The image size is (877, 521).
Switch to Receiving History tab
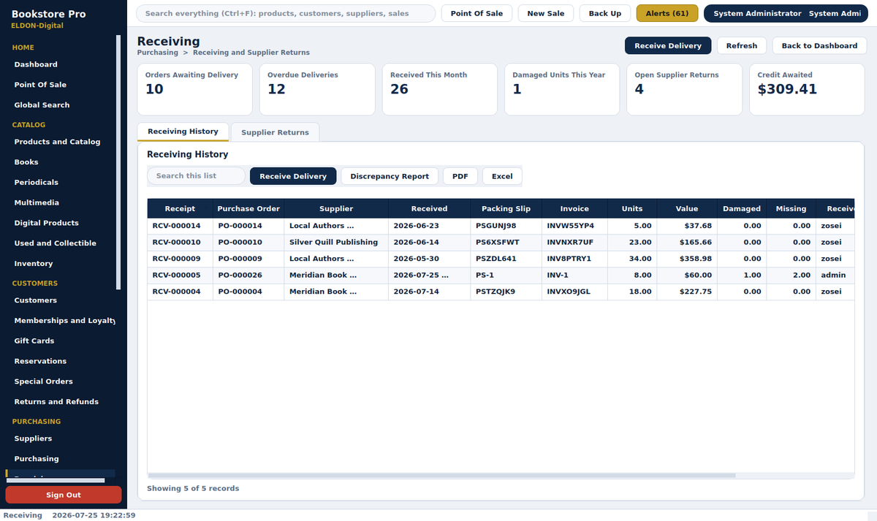point(183,132)
